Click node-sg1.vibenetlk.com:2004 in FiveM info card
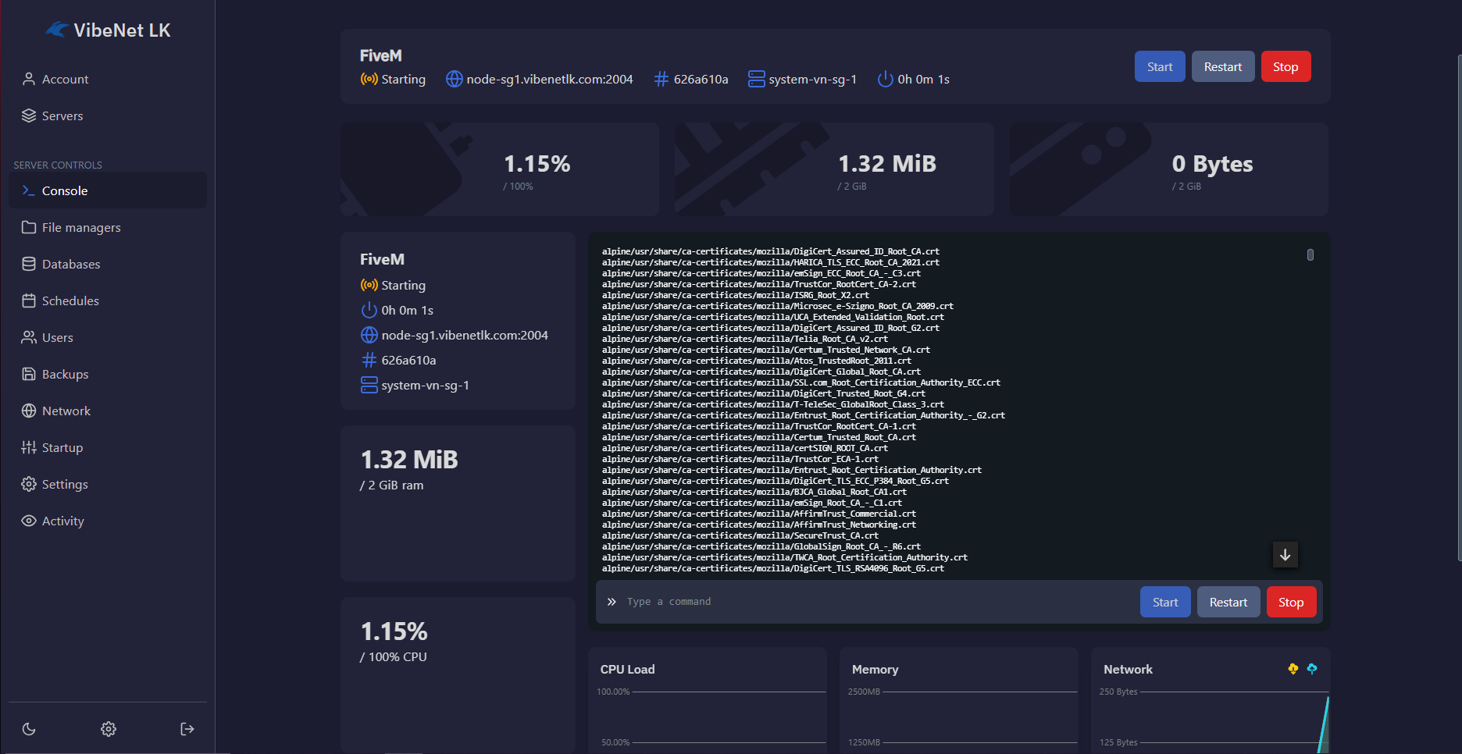 (465, 335)
